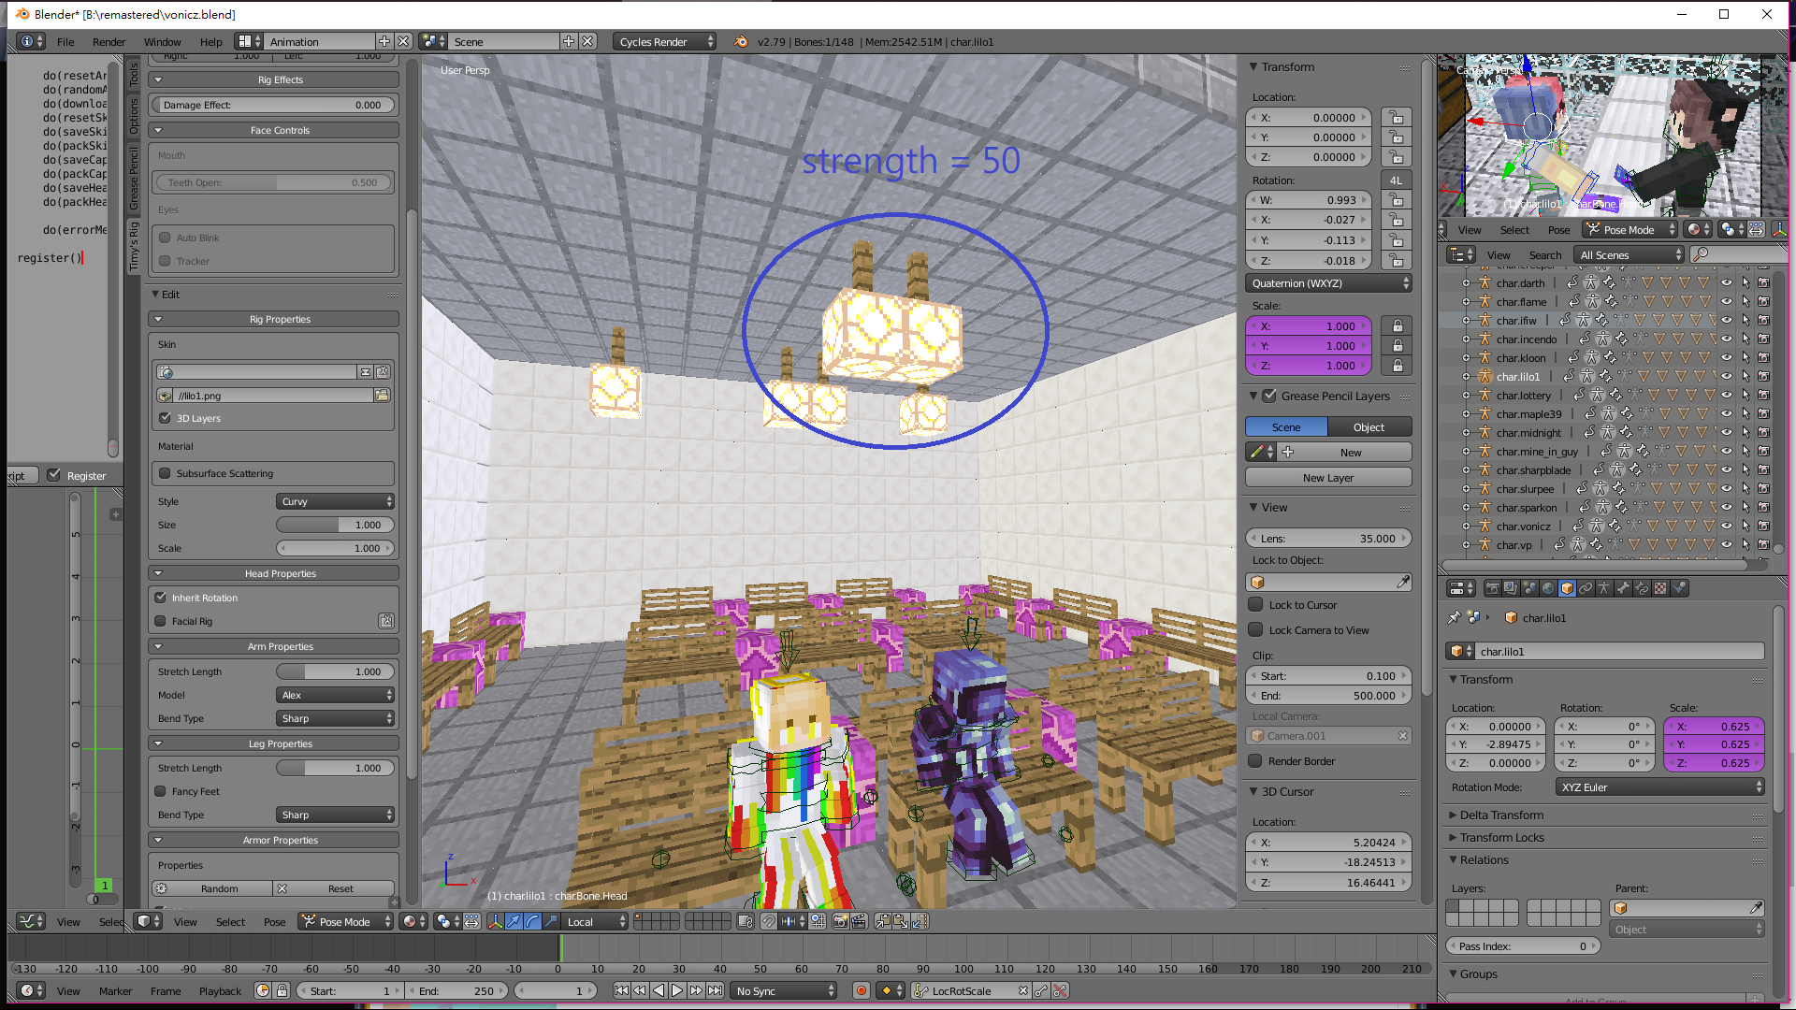
Task: Jump to the first frame
Action: click(x=621, y=990)
